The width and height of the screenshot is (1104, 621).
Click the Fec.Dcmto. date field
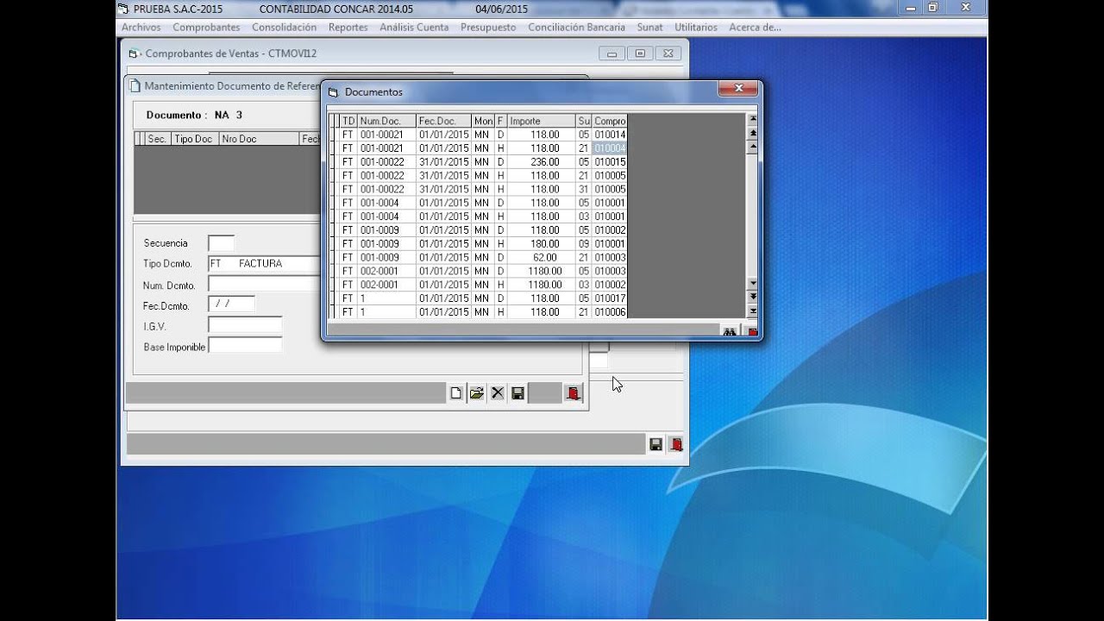(x=231, y=304)
